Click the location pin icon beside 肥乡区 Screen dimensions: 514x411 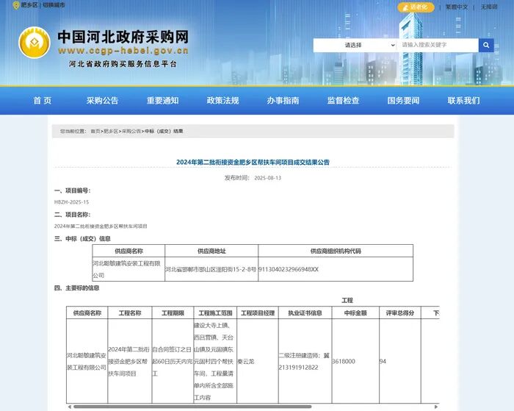pyautogui.click(x=17, y=5)
